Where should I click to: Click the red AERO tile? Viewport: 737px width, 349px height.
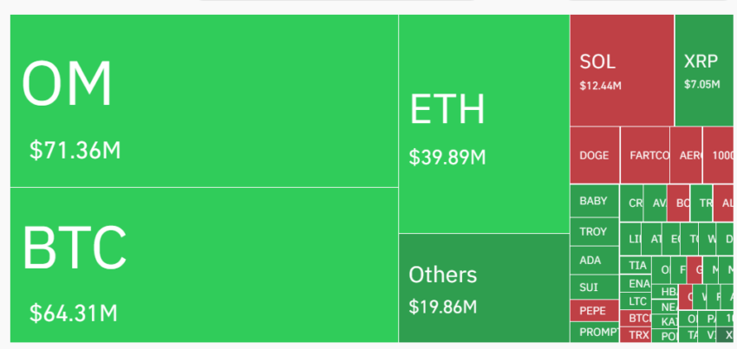pyautogui.click(x=686, y=155)
